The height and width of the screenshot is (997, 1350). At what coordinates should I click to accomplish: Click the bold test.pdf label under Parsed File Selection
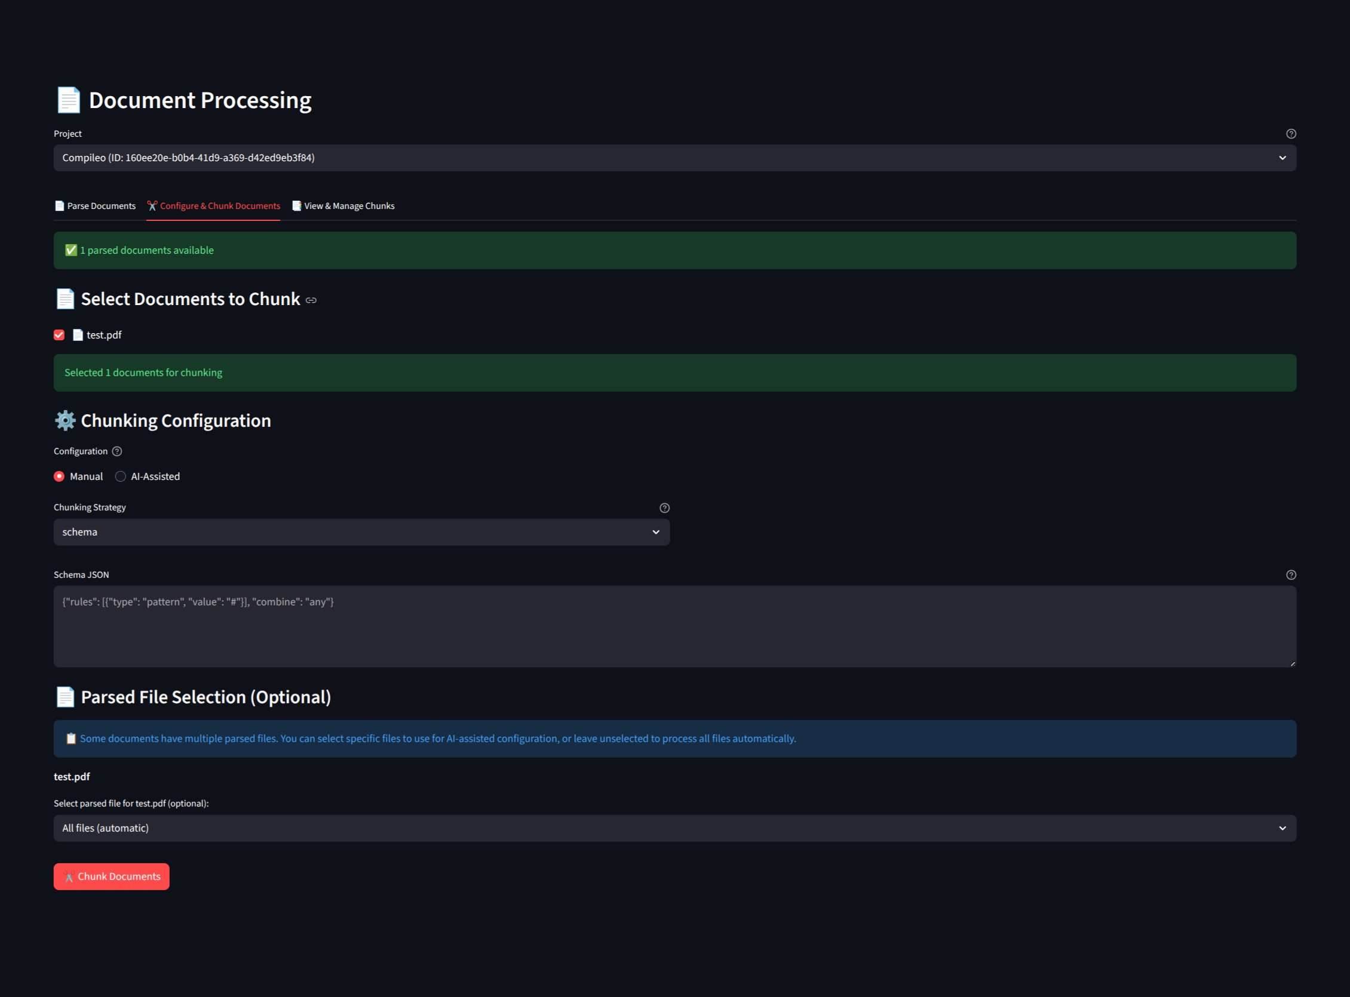[72, 777]
